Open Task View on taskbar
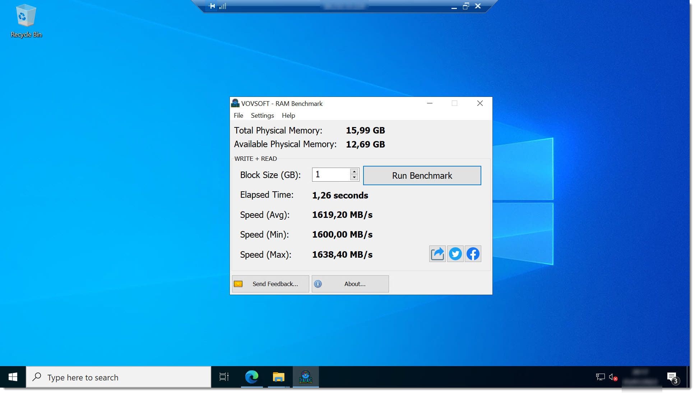Image resolution: width=695 pixels, height=393 pixels. pos(224,377)
